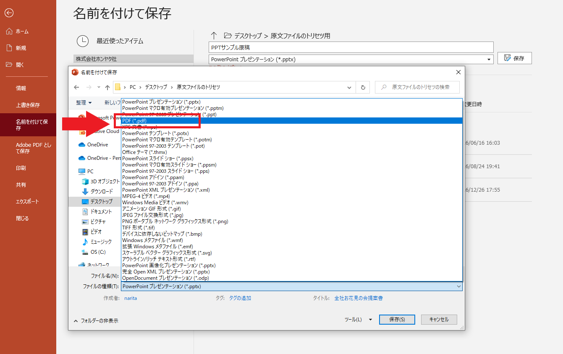Click the タグの追加 link

click(x=240, y=298)
